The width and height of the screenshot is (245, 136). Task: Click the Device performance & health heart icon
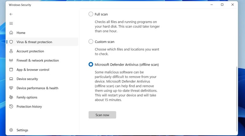click(11, 88)
